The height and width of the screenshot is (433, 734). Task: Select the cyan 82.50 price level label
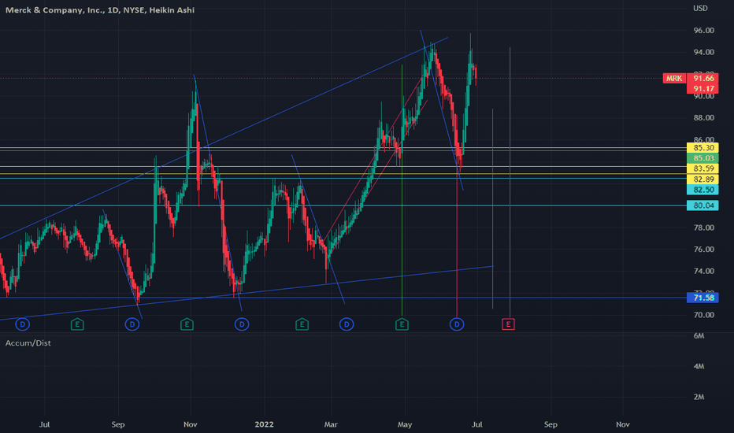(703, 190)
